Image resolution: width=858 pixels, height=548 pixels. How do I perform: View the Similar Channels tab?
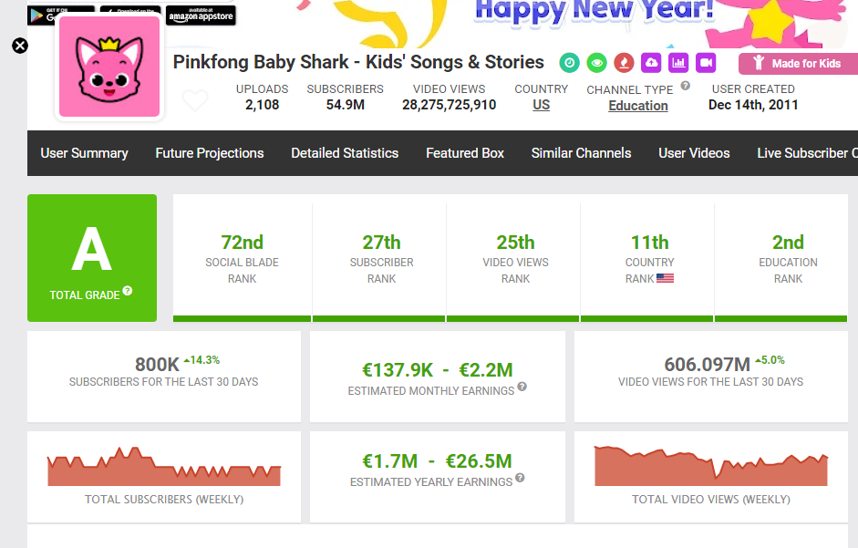pyautogui.click(x=581, y=153)
